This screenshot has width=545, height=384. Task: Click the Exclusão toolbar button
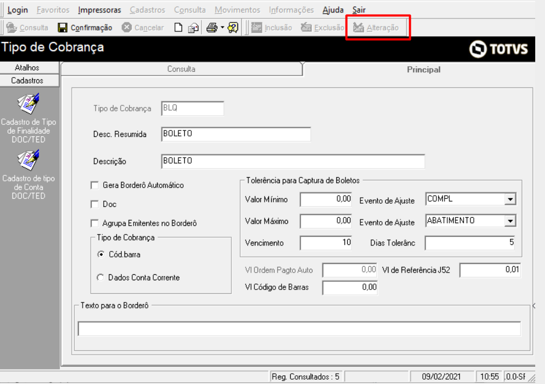pyautogui.click(x=322, y=28)
